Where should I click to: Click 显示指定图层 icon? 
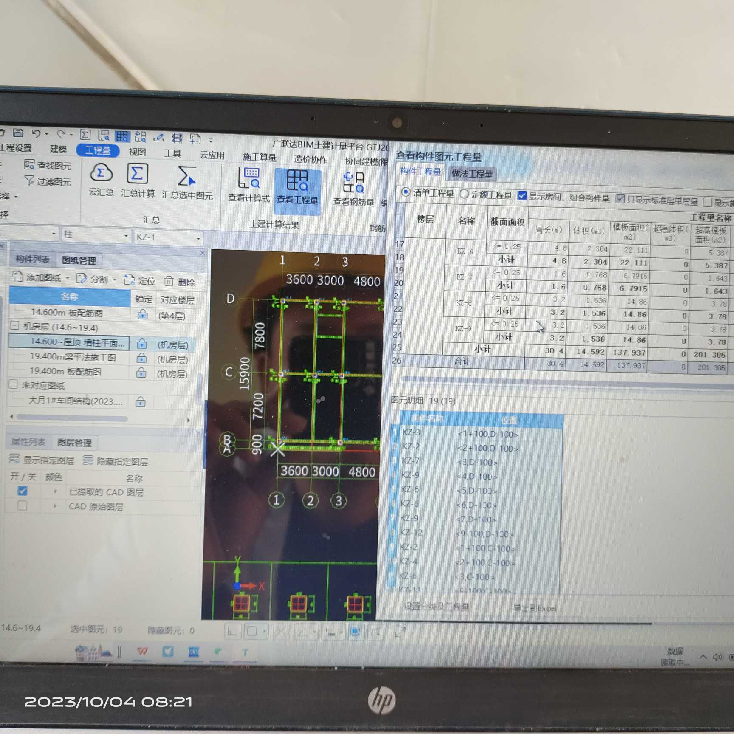pyautogui.click(x=14, y=458)
